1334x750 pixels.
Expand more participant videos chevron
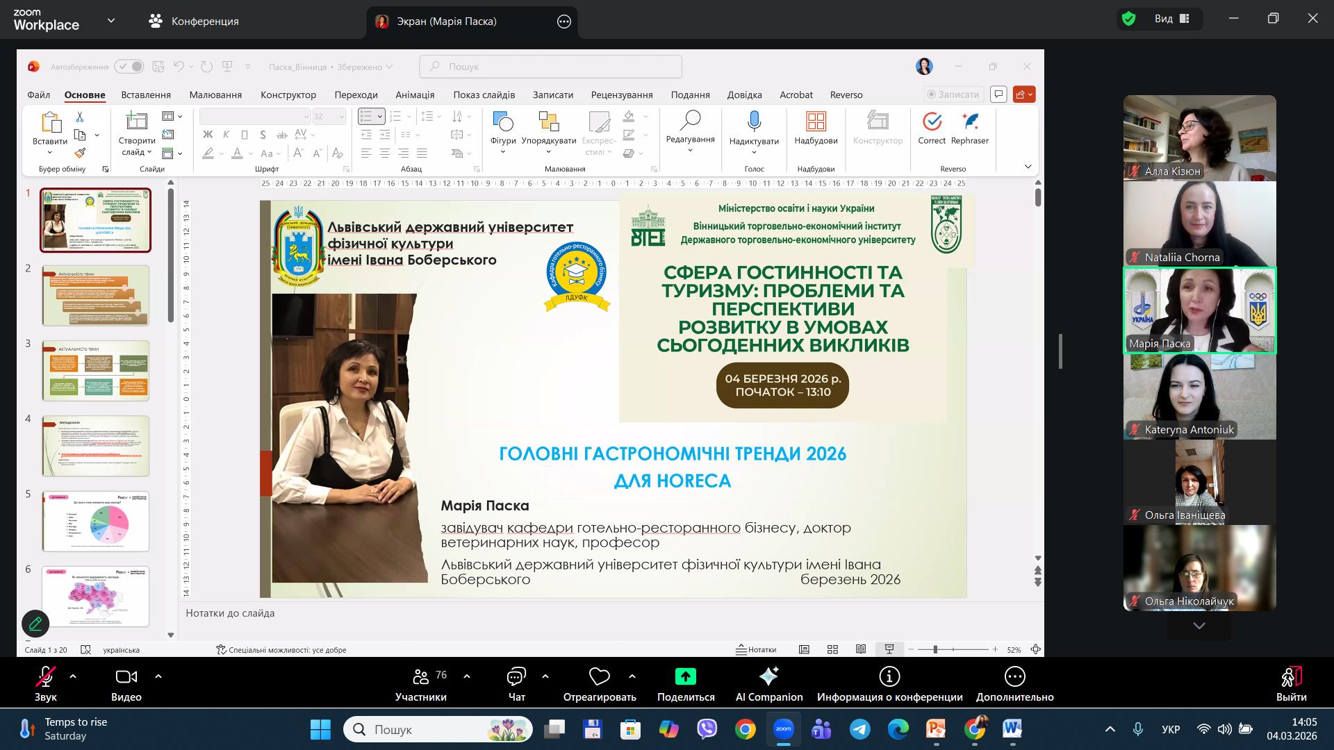tap(1199, 626)
